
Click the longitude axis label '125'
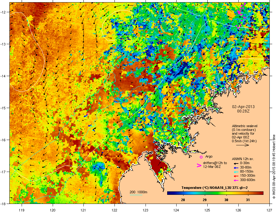[x=207, y=210]
